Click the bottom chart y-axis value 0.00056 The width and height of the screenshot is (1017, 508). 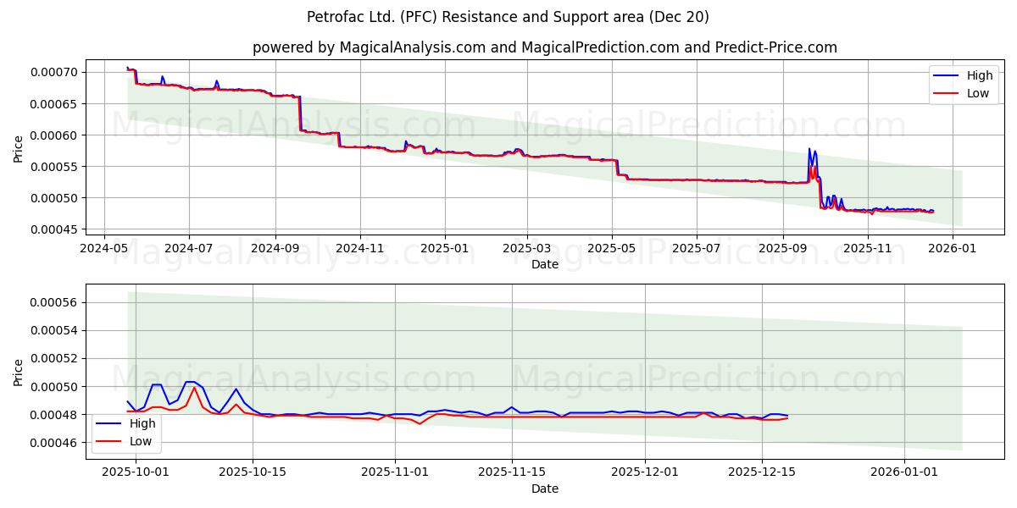tap(53, 302)
